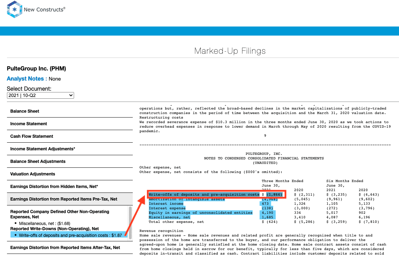
Task: Open the Select Document dropdown
Action: 41,96
